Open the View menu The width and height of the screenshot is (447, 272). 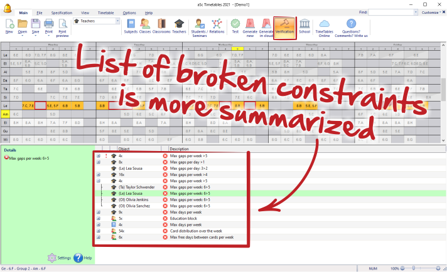85,13
